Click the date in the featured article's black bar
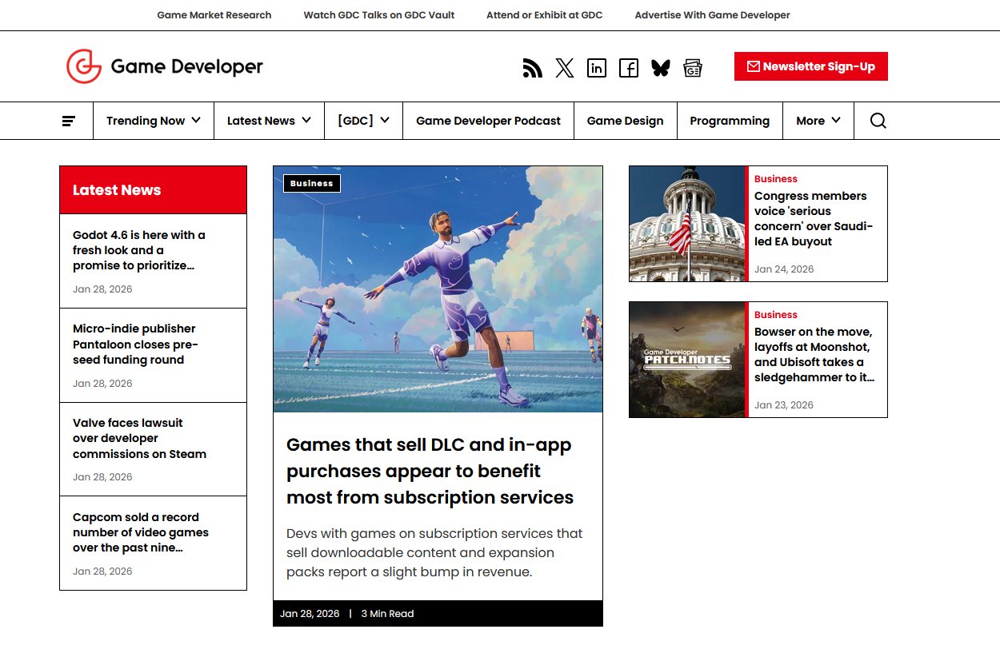Image resolution: width=1000 pixels, height=657 pixels. click(x=310, y=614)
